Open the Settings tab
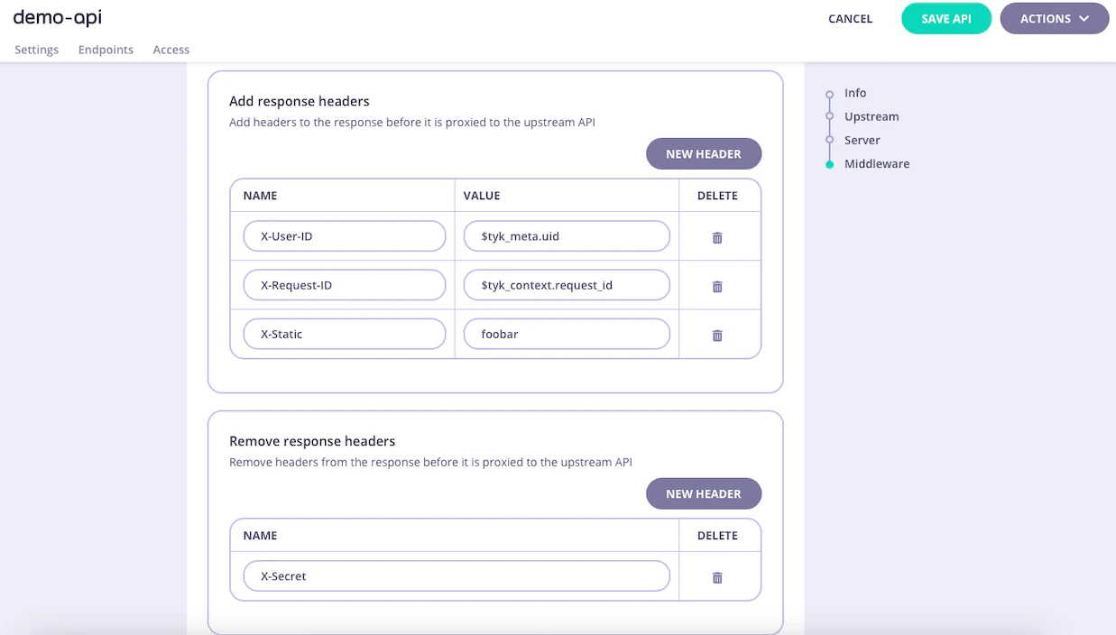 [x=36, y=50]
